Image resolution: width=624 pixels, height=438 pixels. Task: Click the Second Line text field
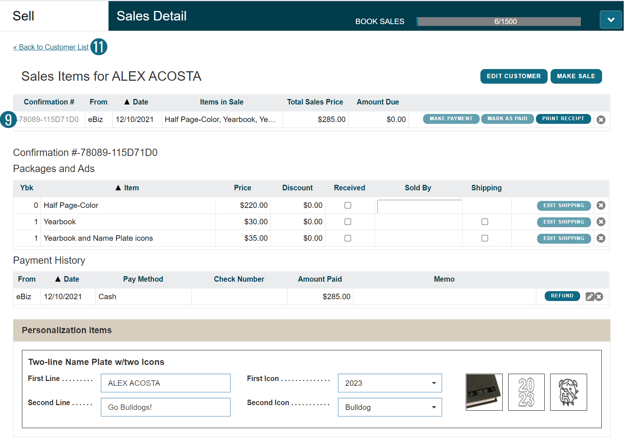[165, 407]
